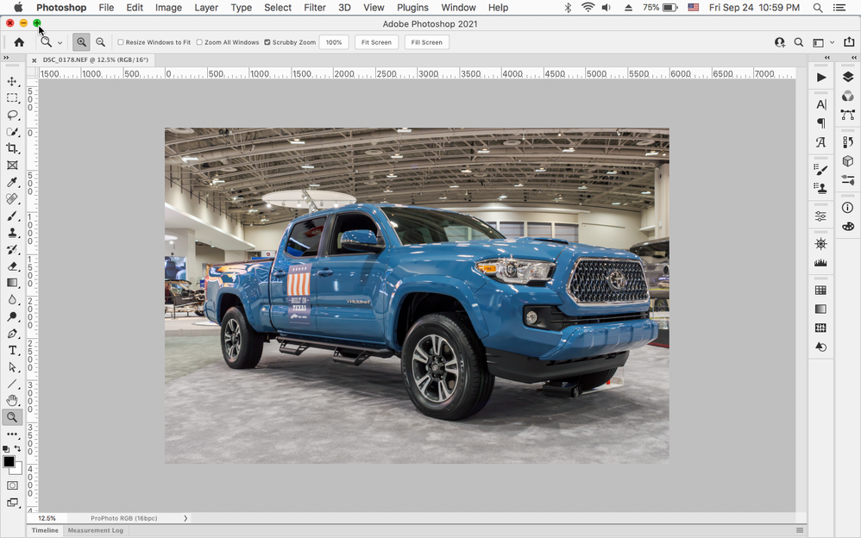Open the Character panel
Image resolution: width=861 pixels, height=538 pixels.
pos(821,104)
